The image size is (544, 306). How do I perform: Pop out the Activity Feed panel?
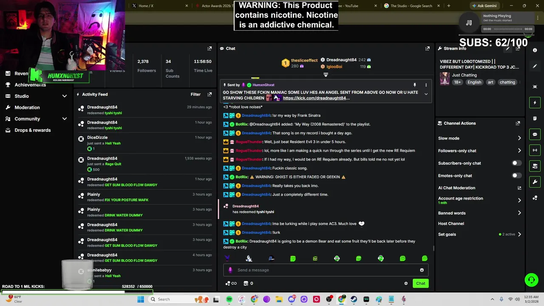[210, 94]
